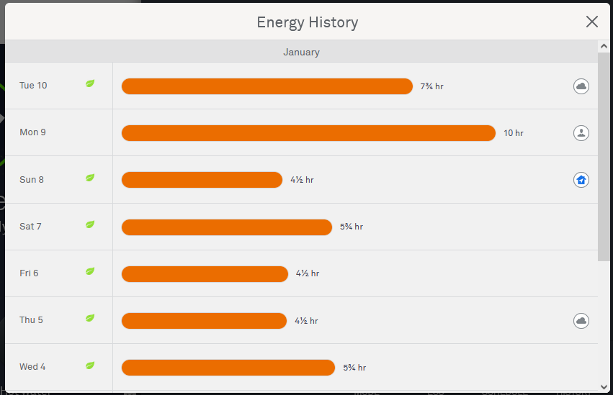Click the cloud weather icon for Thu 5

click(581, 320)
